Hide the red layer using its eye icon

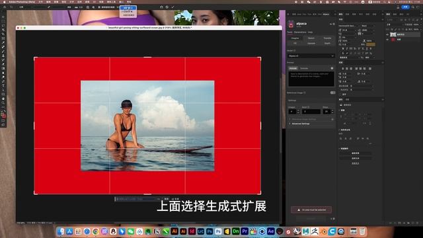[x=388, y=40]
